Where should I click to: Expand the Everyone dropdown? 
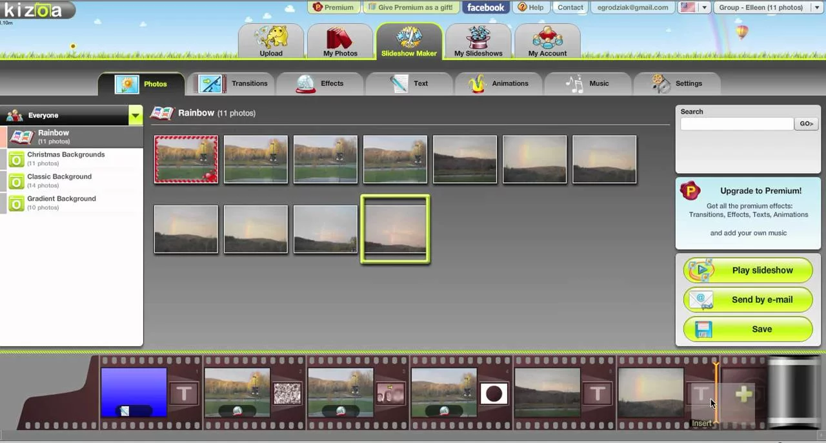[x=135, y=115]
